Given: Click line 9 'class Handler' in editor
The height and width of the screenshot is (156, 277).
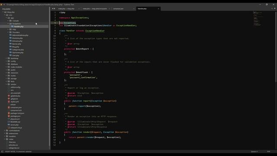Looking at the screenshot, I should point(82,31).
